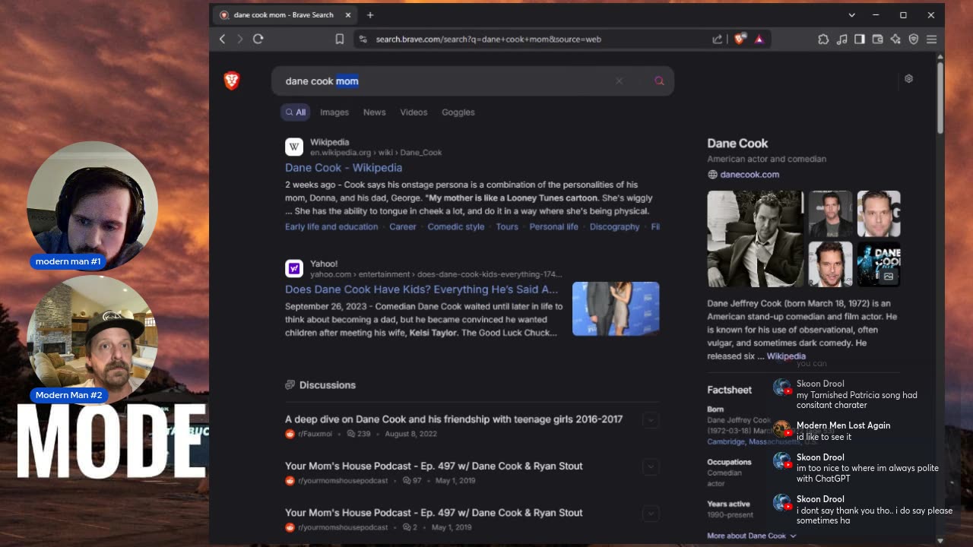Open the 'Discography' sitelink
This screenshot has width=973, height=547.
(x=614, y=227)
